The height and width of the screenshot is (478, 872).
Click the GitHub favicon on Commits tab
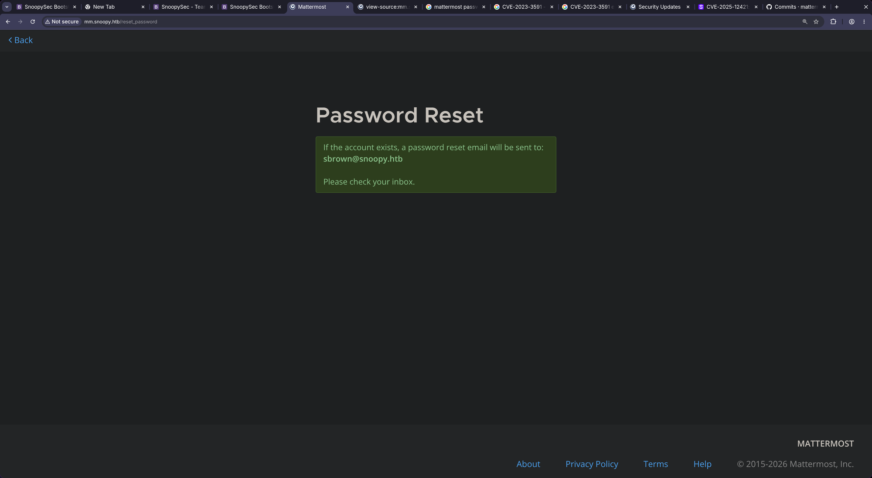pos(769,7)
